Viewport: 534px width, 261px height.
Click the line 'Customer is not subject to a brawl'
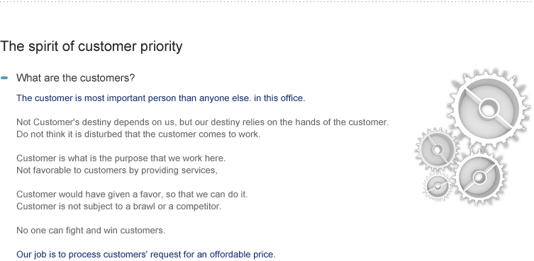point(119,207)
